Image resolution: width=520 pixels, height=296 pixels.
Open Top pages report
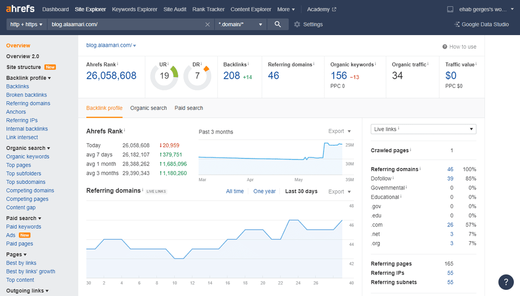pyautogui.click(x=19, y=165)
